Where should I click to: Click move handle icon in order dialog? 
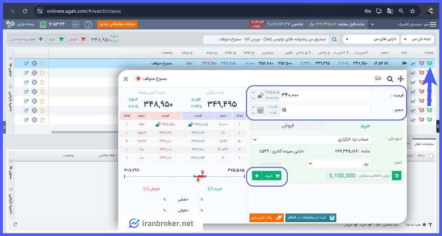[x=401, y=79]
